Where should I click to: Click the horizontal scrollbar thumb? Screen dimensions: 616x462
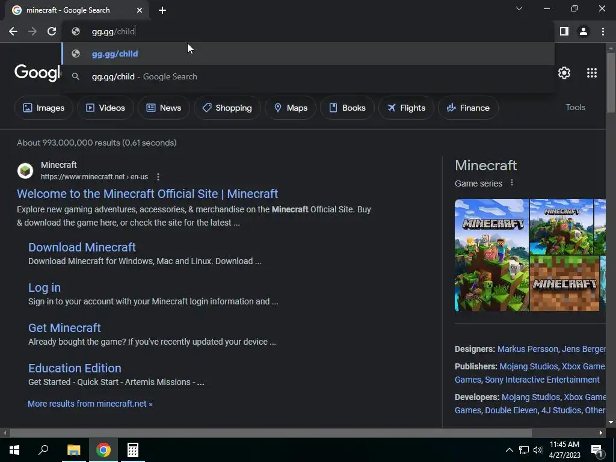coord(271,433)
